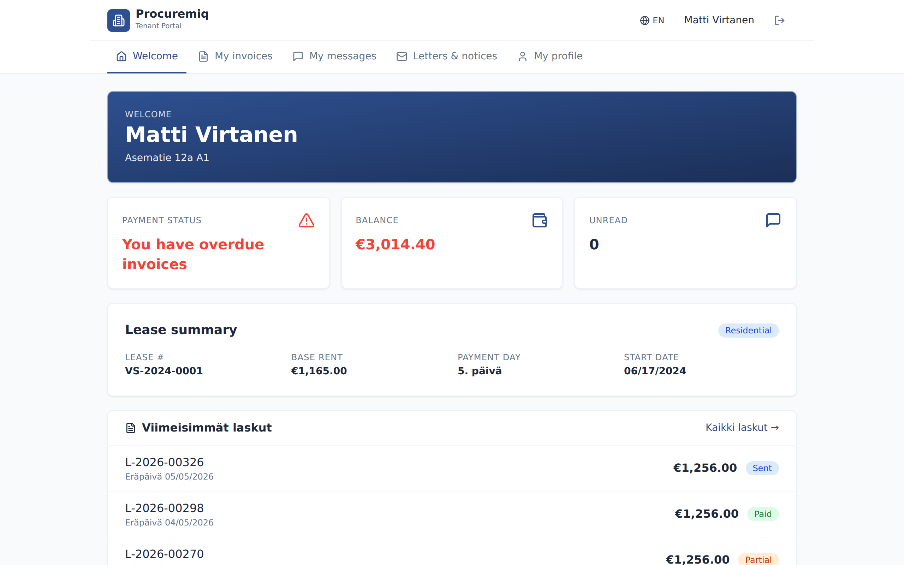Click lease number VS-2024-0001
The image size is (904, 565).
click(x=163, y=371)
